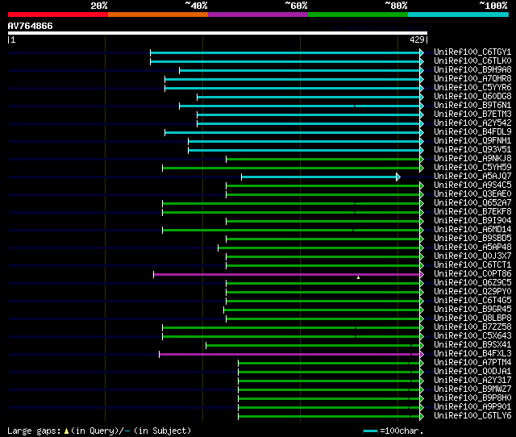
Task: Click the purple alignment bar of UniRef100_C0PT86
Action: [286, 274]
